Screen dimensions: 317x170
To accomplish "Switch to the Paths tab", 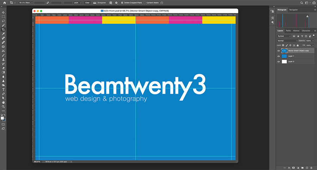I will tap(288, 31).
